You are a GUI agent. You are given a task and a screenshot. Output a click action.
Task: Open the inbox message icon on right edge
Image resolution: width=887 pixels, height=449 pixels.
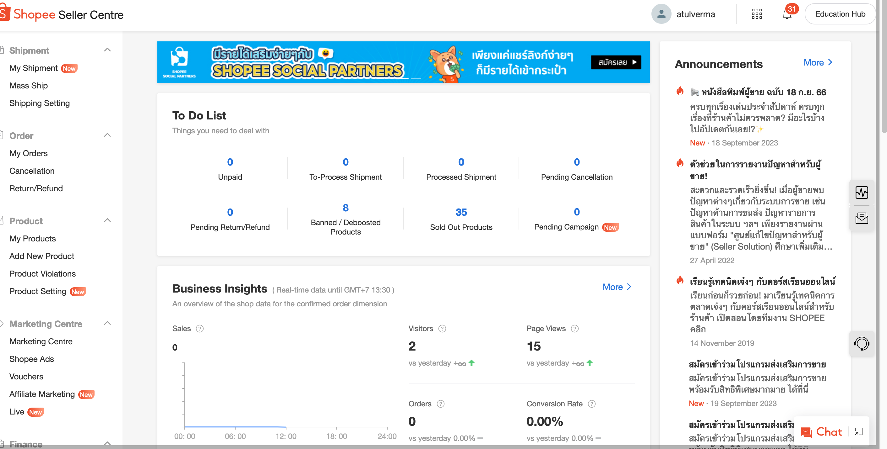point(862,218)
